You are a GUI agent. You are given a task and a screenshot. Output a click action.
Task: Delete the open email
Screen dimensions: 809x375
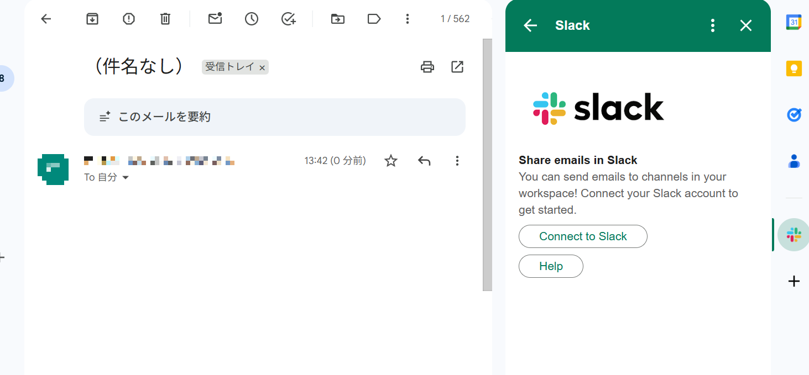tap(164, 18)
